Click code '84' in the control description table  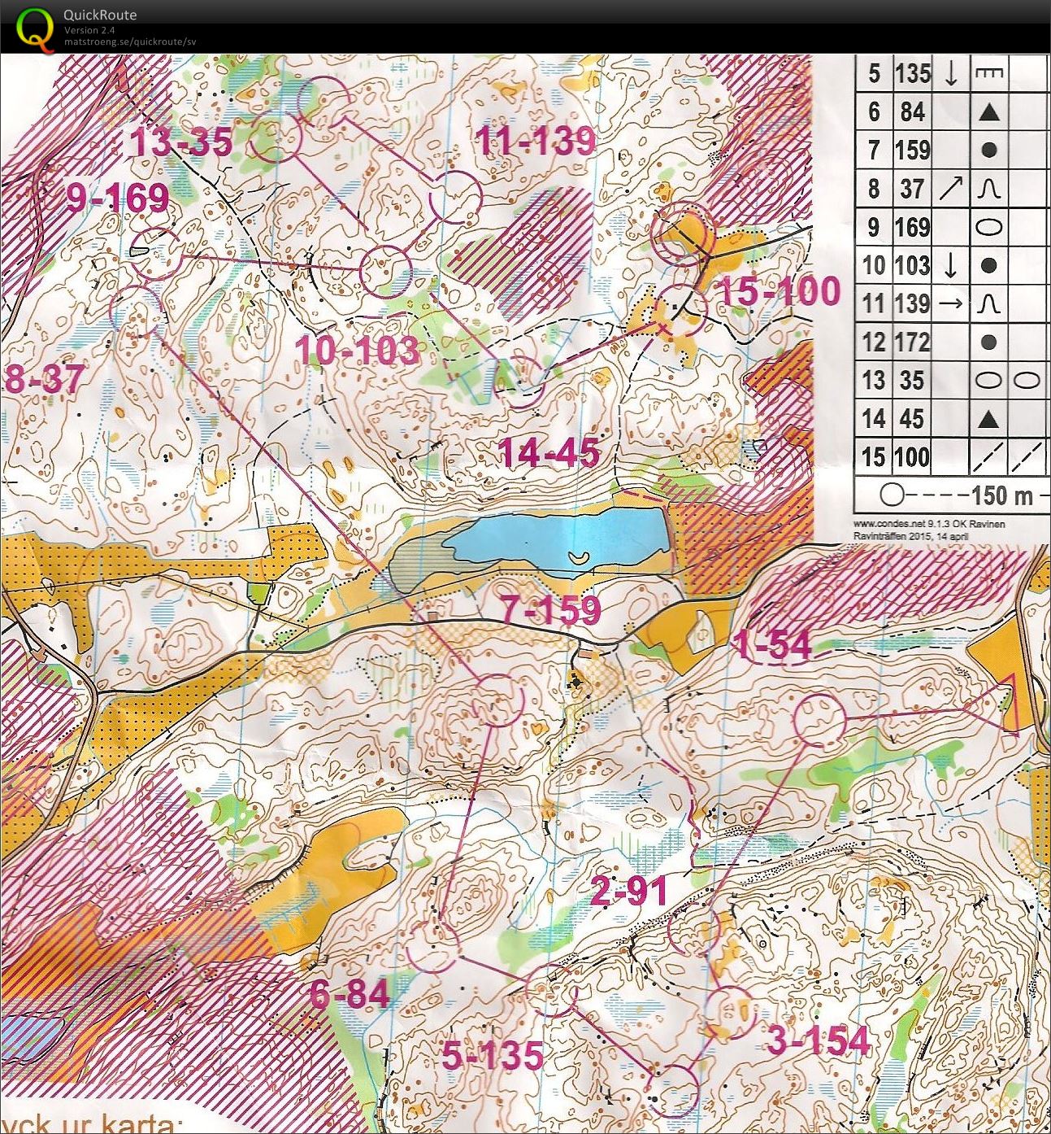click(912, 111)
